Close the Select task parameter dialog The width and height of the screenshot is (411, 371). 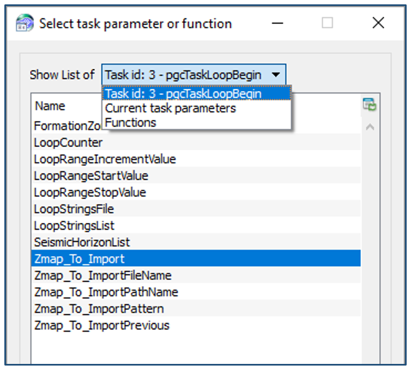pos(378,23)
